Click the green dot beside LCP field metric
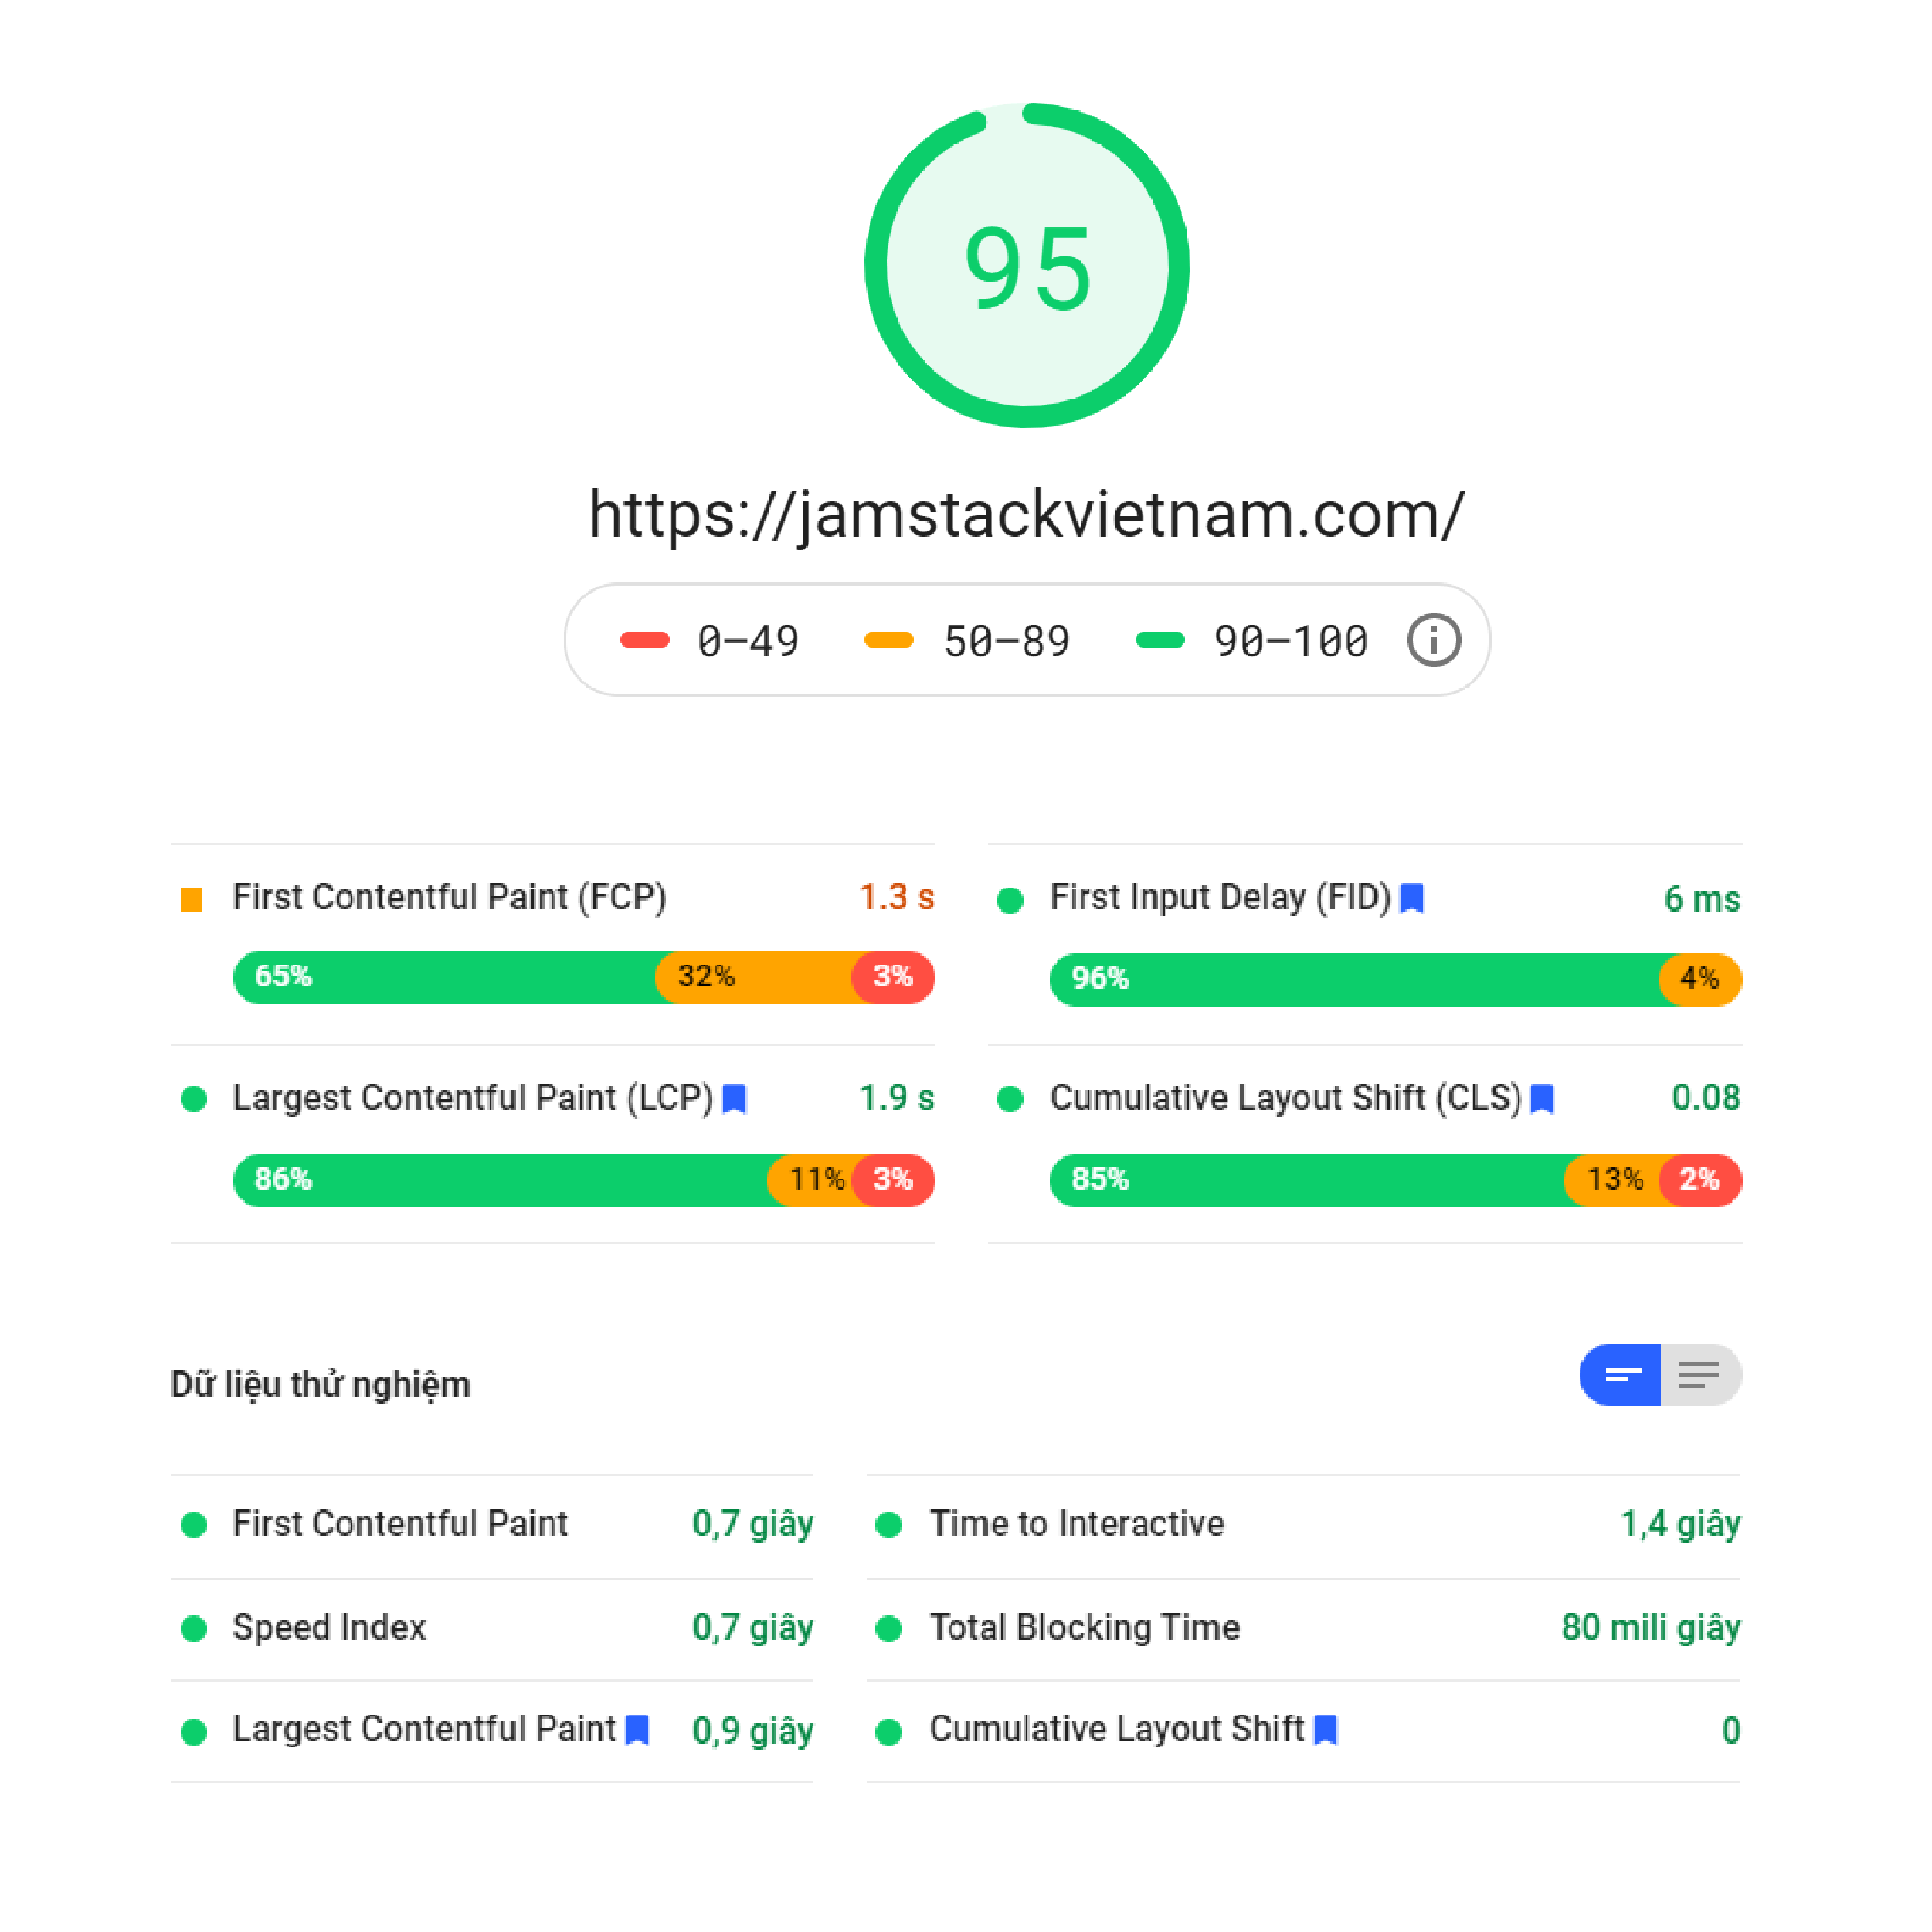Screen dimensions: 1932x1932 194,1100
